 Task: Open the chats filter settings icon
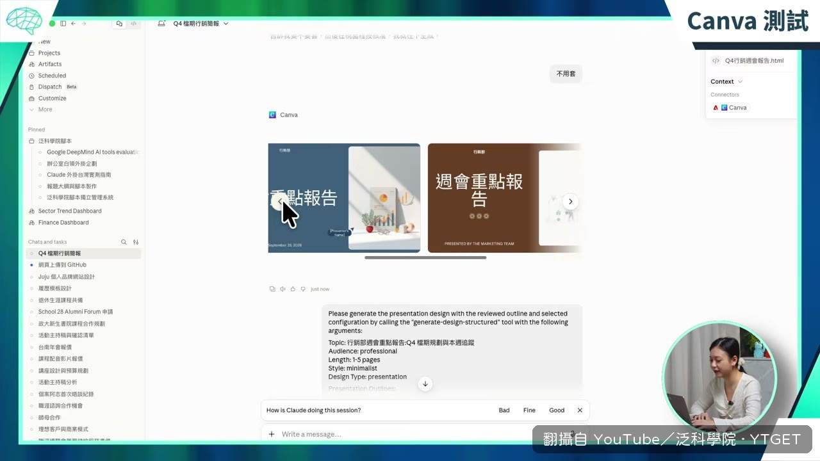pyautogui.click(x=136, y=242)
